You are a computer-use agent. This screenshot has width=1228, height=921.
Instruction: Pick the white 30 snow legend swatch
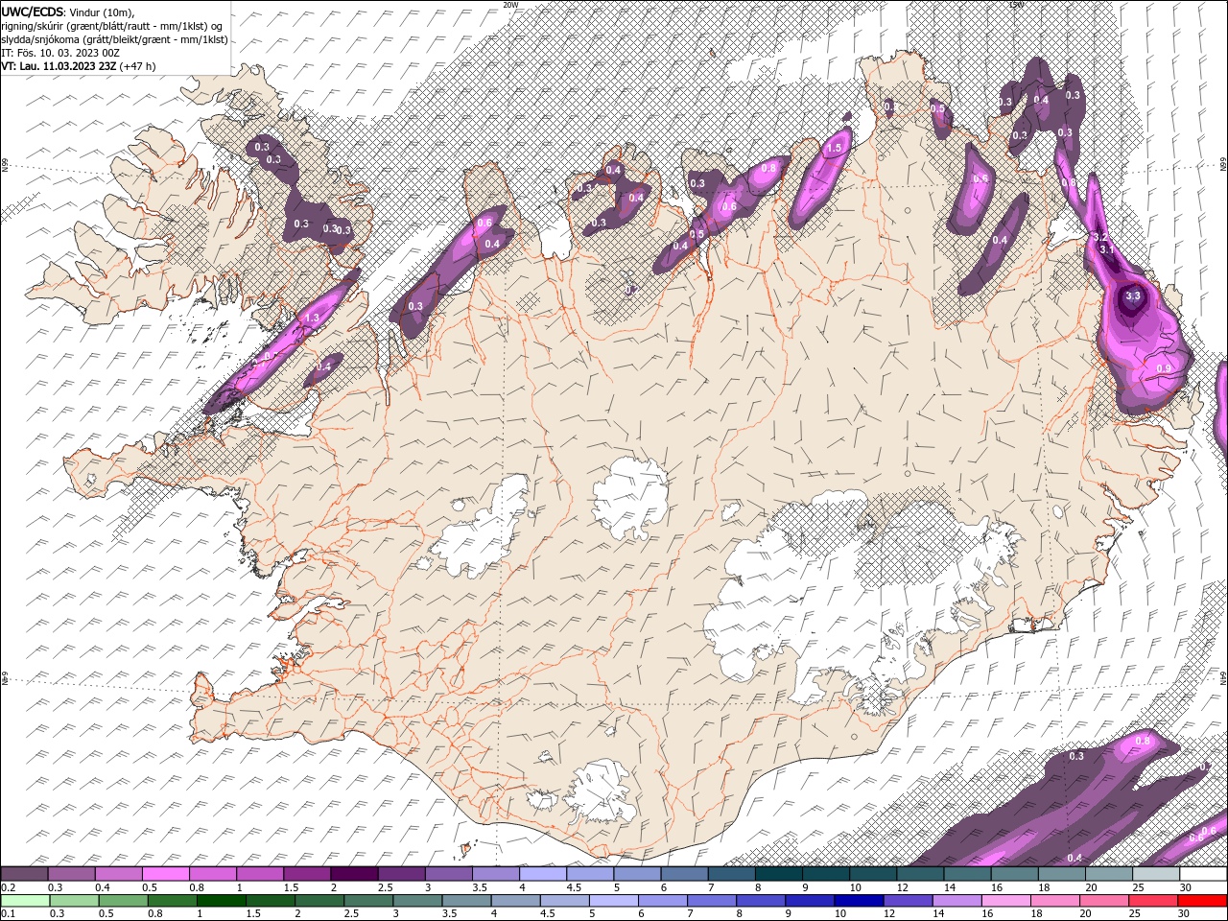click(1203, 874)
